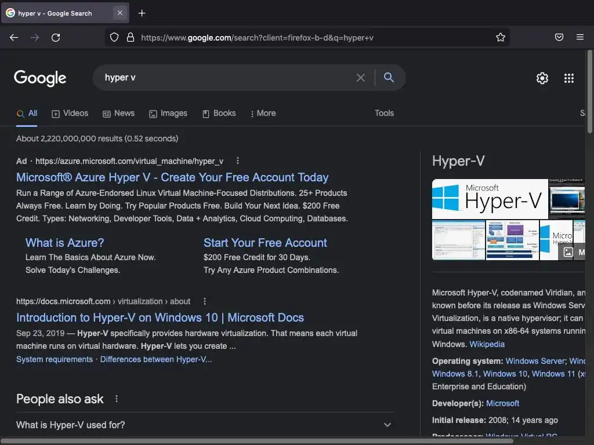Image resolution: width=594 pixels, height=445 pixels.
Task: Click the docs.microsoft.com breadcrumb URL
Action: 103,301
